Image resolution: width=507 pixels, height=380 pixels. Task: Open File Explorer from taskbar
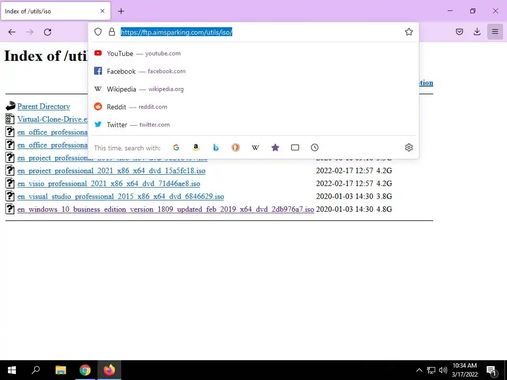60,370
